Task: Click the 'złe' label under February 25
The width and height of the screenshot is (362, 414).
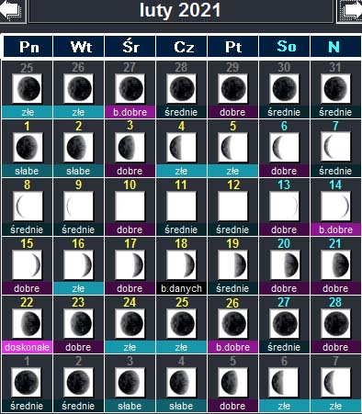Action: point(182,347)
